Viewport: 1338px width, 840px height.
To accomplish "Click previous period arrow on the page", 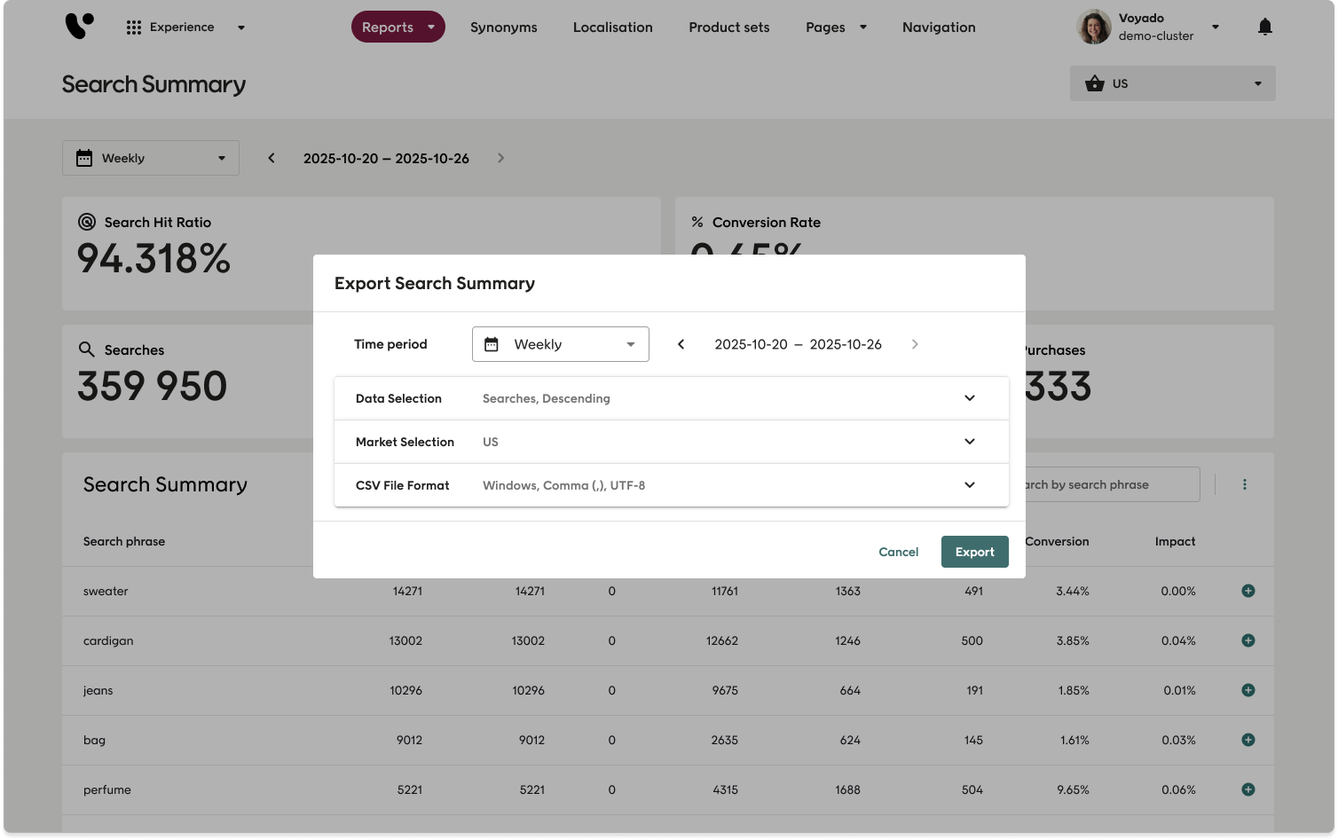I will tap(272, 158).
